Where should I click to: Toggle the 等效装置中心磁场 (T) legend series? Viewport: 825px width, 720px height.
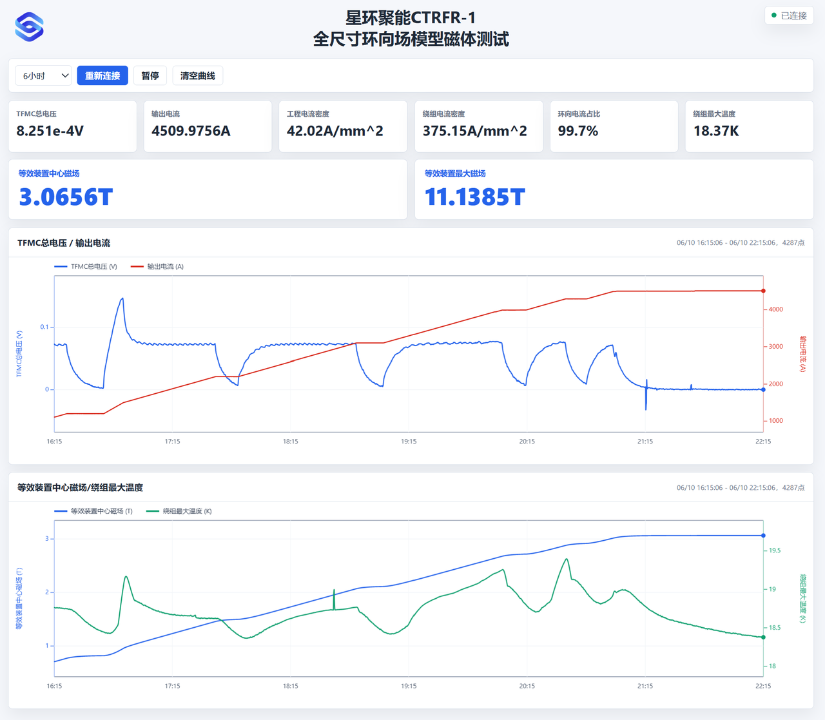click(x=93, y=511)
